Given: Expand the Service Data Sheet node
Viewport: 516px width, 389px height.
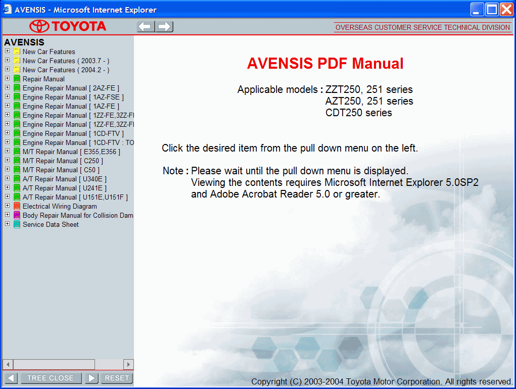Looking at the screenshot, I should coord(7,224).
